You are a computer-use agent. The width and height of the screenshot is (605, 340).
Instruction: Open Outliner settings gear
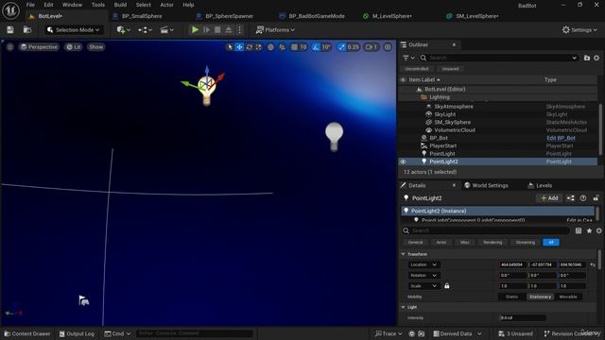pos(596,58)
